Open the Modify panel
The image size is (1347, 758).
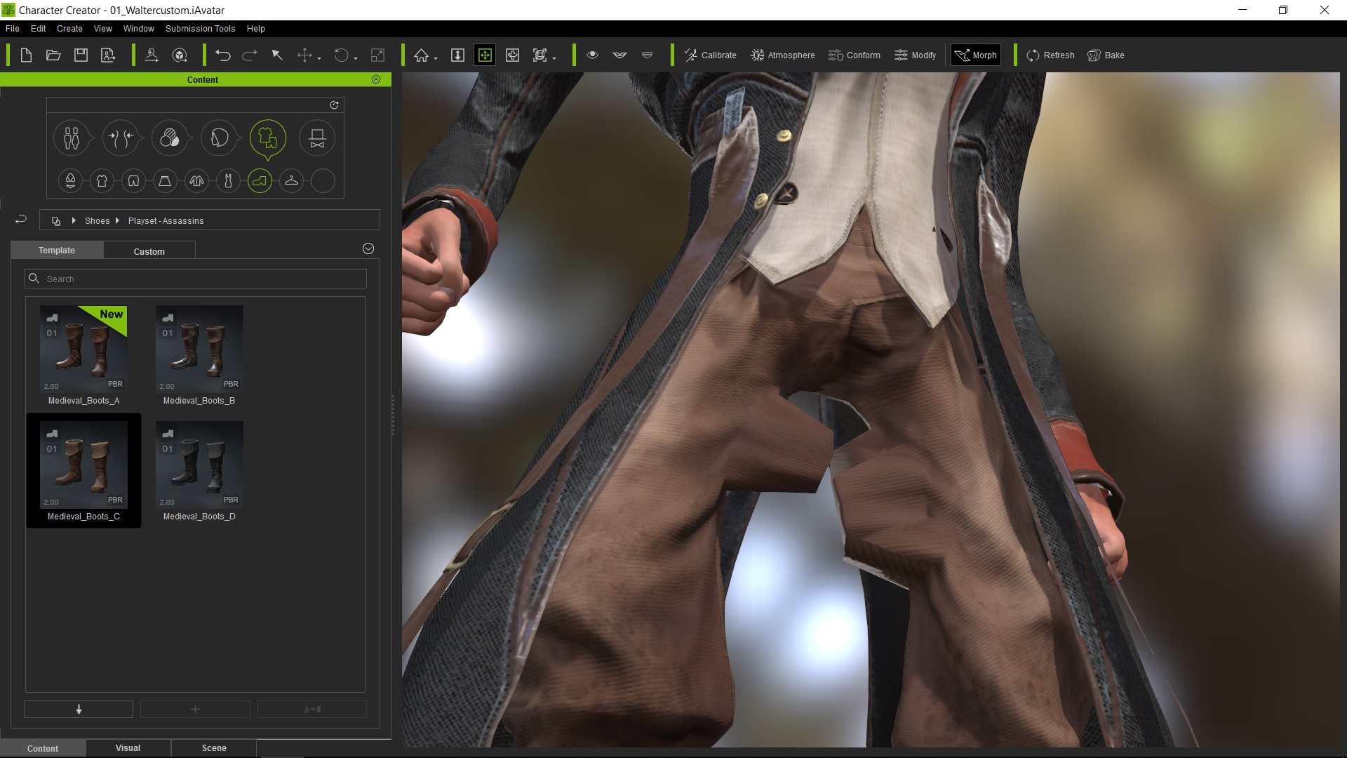(915, 55)
